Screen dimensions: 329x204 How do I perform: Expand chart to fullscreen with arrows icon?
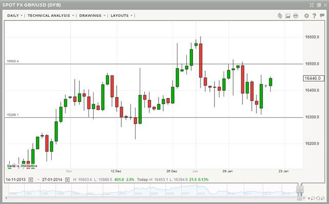[312, 5]
